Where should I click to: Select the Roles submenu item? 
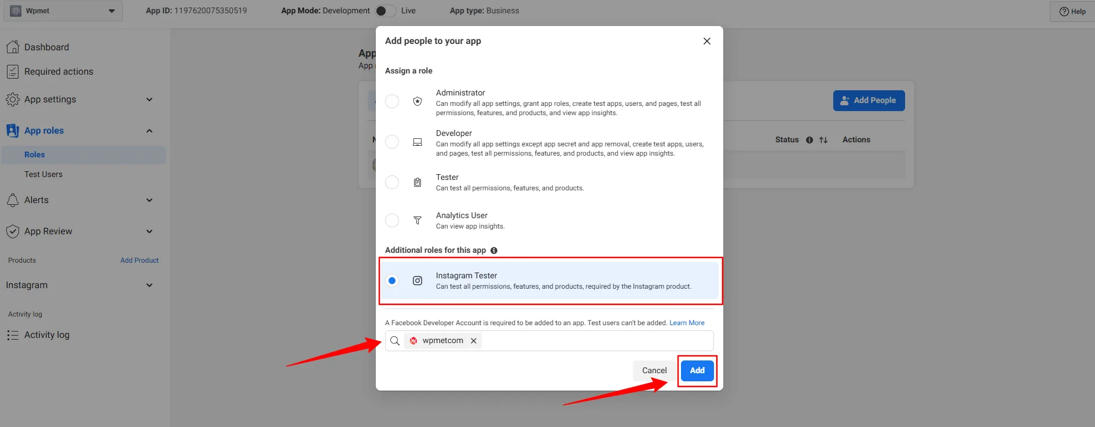[x=83, y=154]
